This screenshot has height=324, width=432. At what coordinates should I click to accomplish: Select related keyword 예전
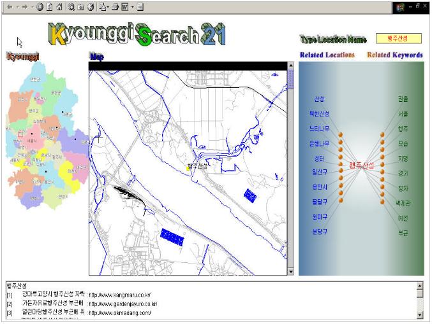point(403,218)
